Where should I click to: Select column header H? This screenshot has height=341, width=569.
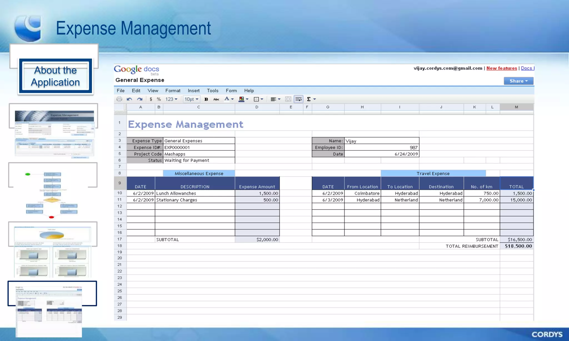[362, 107]
